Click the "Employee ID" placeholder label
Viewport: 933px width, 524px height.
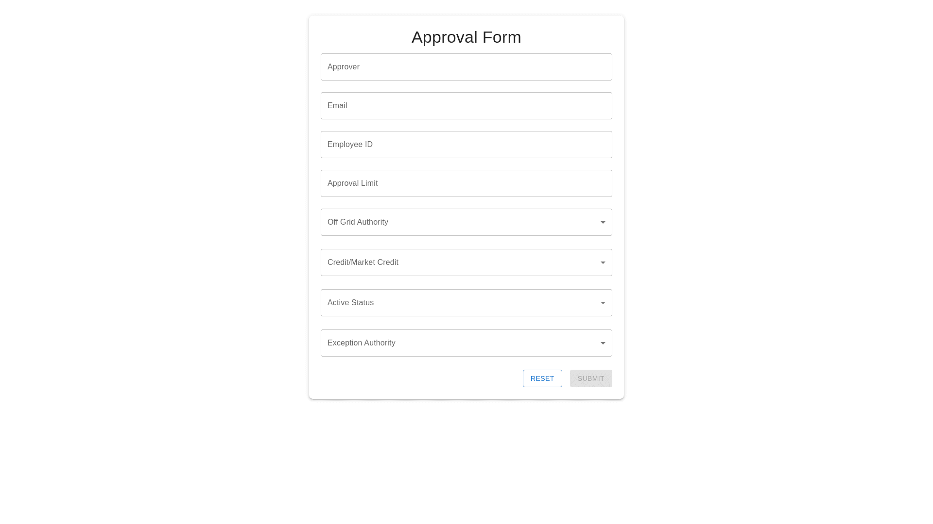coord(350,145)
